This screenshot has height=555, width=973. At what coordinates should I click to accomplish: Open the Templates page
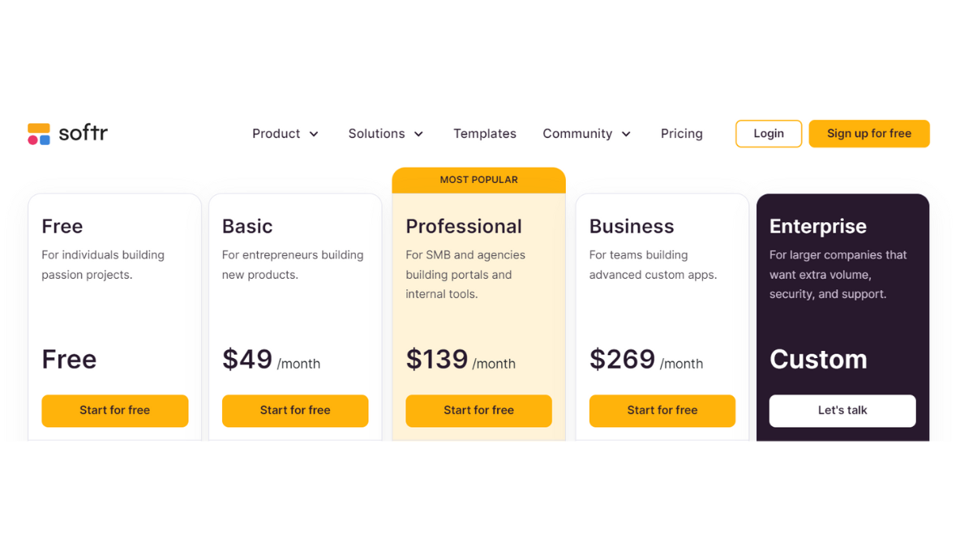485,134
